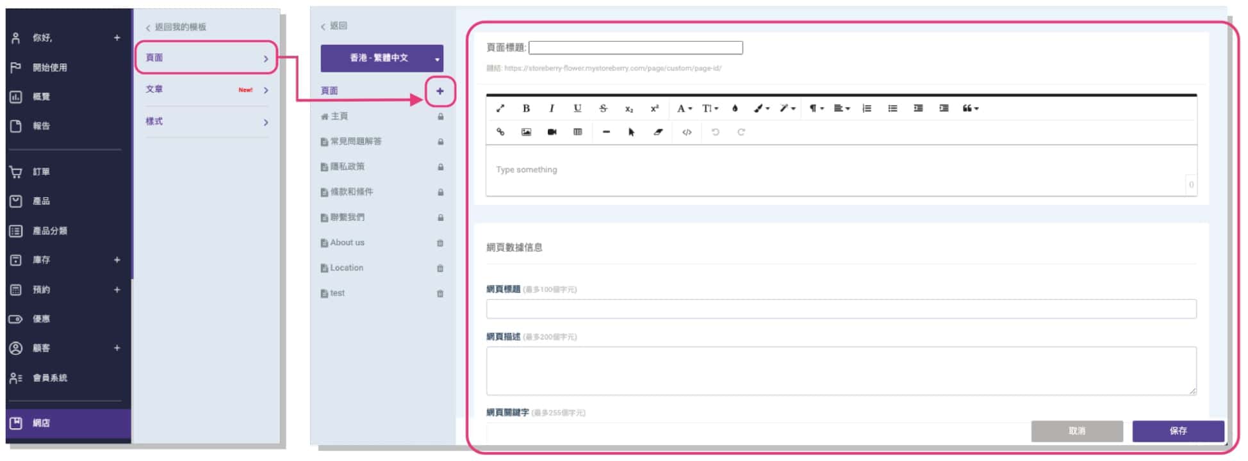This screenshot has height=461, width=1248.
Task: Open the 香港 - 繁體中文 language dropdown
Action: tap(382, 58)
